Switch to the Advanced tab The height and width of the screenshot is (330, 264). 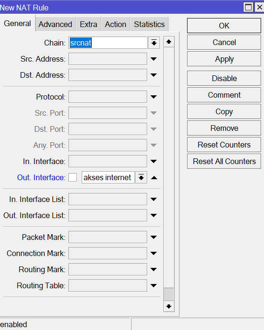[55, 24]
